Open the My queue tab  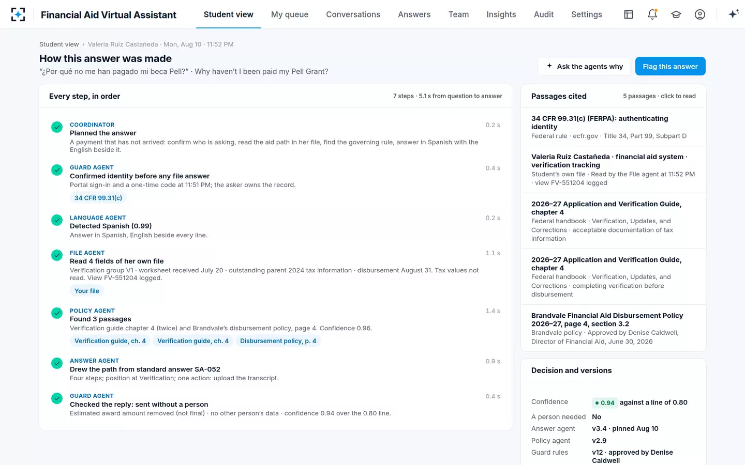290,14
